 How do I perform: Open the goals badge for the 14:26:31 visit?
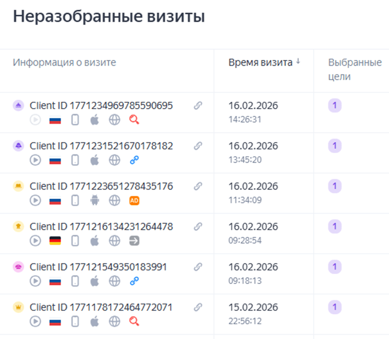[x=334, y=105]
